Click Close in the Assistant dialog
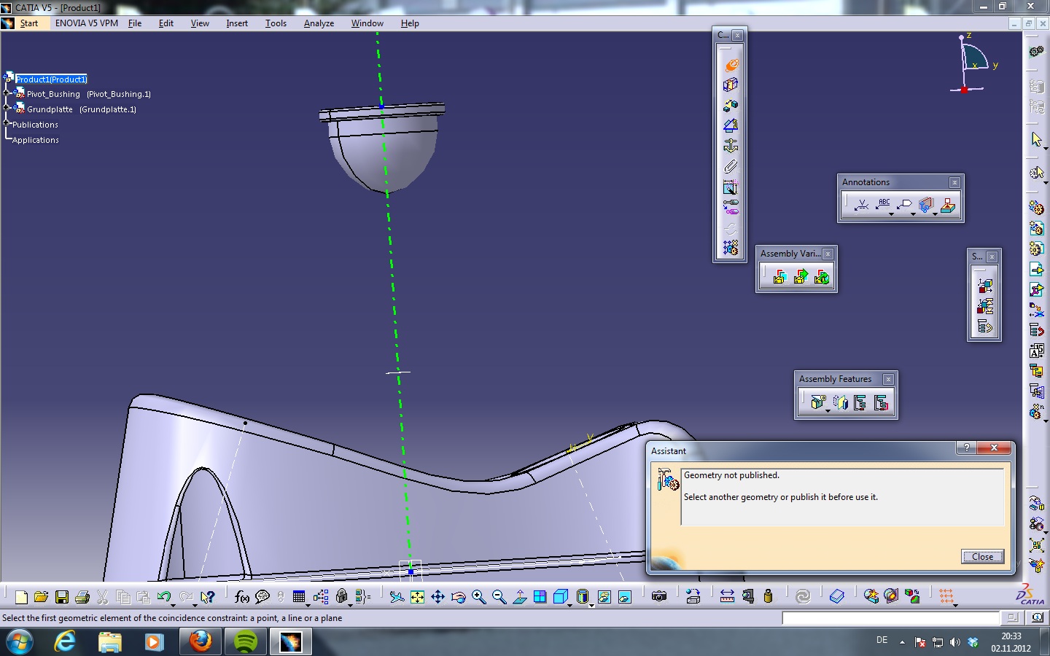 coord(982,556)
